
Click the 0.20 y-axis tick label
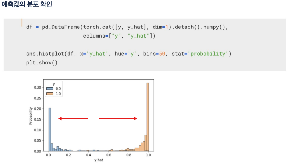tap(37, 109)
